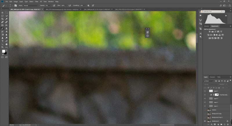232x126 pixels.
Task: Open the Opacity value dropdown arrow
Action: click(x=50, y=6)
